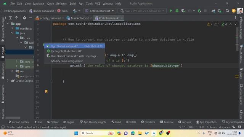Collapse all in project panel
The height and width of the screenshot is (137, 244).
click(x=16, y=18)
